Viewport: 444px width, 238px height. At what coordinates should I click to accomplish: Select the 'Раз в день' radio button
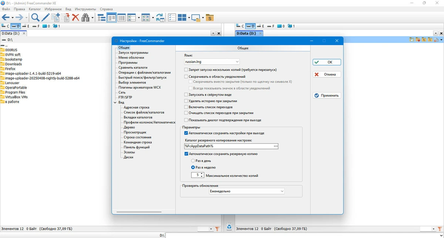tap(193, 161)
